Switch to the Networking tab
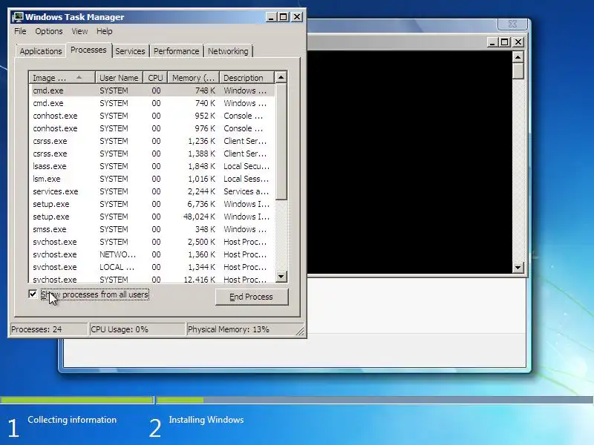The image size is (594, 445). (x=228, y=51)
